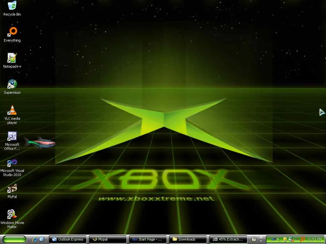The height and width of the screenshot is (244, 326).
Task: Click the fish desktop gadget
Action: [39, 142]
